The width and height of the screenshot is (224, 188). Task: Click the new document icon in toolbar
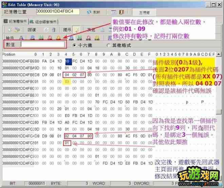[9, 29]
